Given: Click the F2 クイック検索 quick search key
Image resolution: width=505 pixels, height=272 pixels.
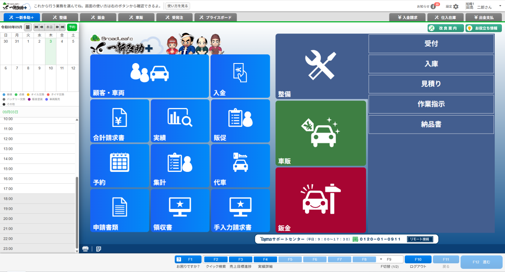Looking at the screenshot, I should click(x=216, y=259).
